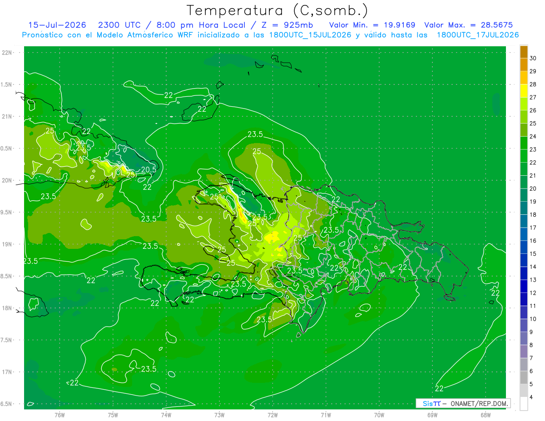The image size is (545, 421).
Task: Click "8:00 pm Hora Local" text
Action: coord(201,25)
